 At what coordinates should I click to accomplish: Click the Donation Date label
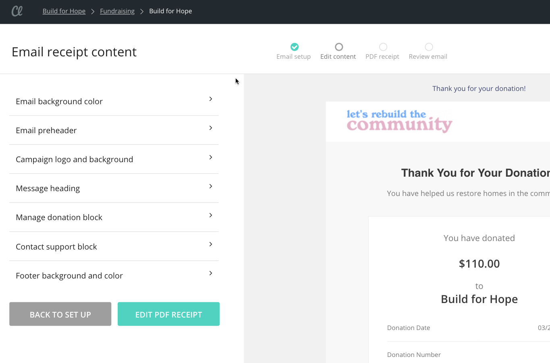point(409,328)
